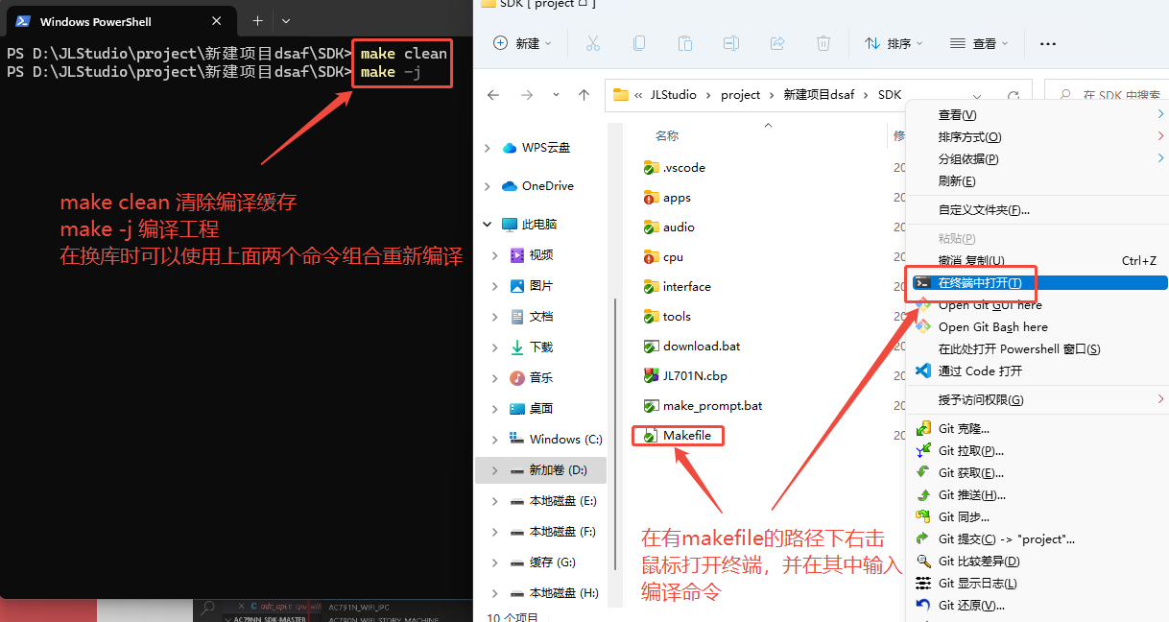The height and width of the screenshot is (622, 1169).
Task: Close the Windows PowerShell tab
Action: coord(217,20)
